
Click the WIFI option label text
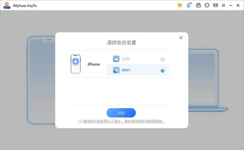(x=126, y=70)
